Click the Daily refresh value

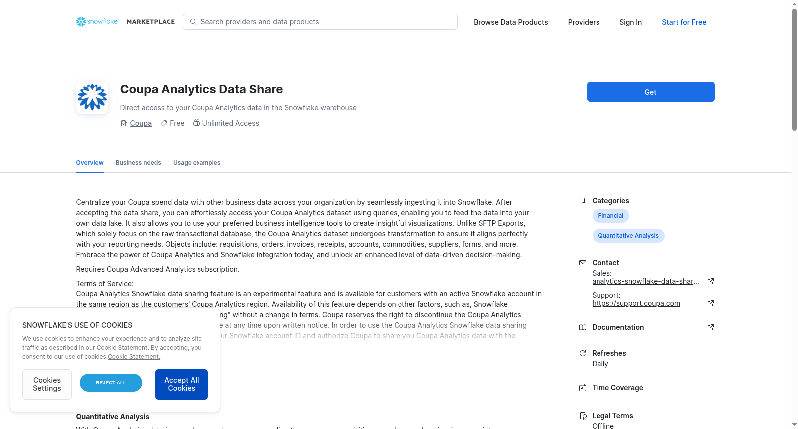[600, 364]
